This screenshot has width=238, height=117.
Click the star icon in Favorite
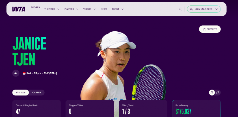(x=204, y=29)
